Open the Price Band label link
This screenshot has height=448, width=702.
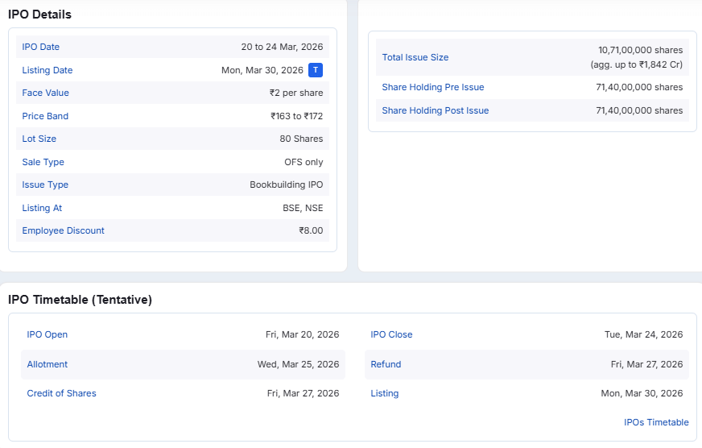(x=45, y=116)
